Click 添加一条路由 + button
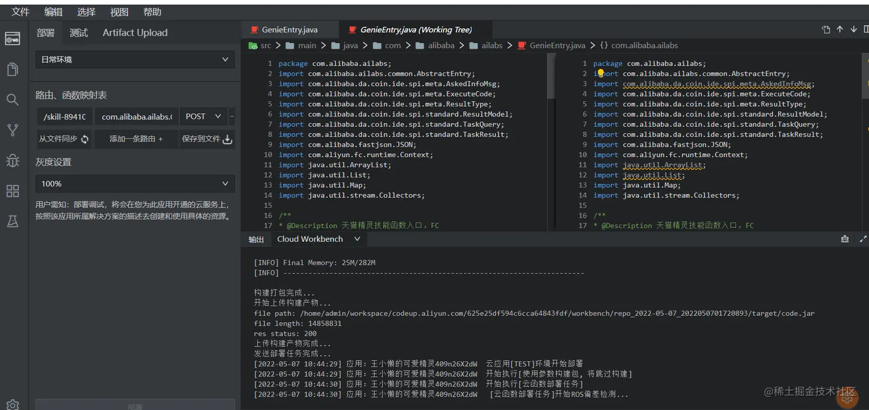This screenshot has height=410, width=869. (x=136, y=139)
